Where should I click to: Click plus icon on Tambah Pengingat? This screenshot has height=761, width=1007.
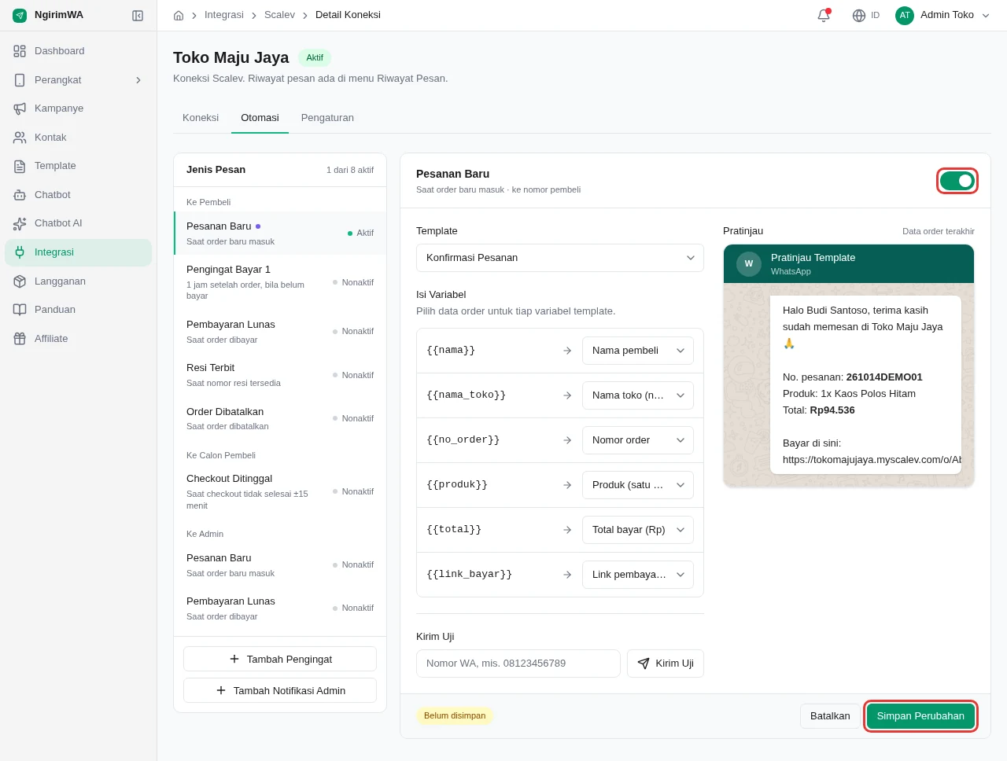[234, 659]
